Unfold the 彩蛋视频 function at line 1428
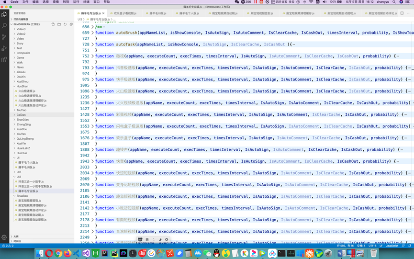 92,114
